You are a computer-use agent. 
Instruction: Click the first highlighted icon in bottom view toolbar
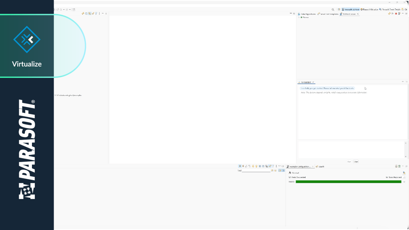pyautogui.click(x=240, y=166)
